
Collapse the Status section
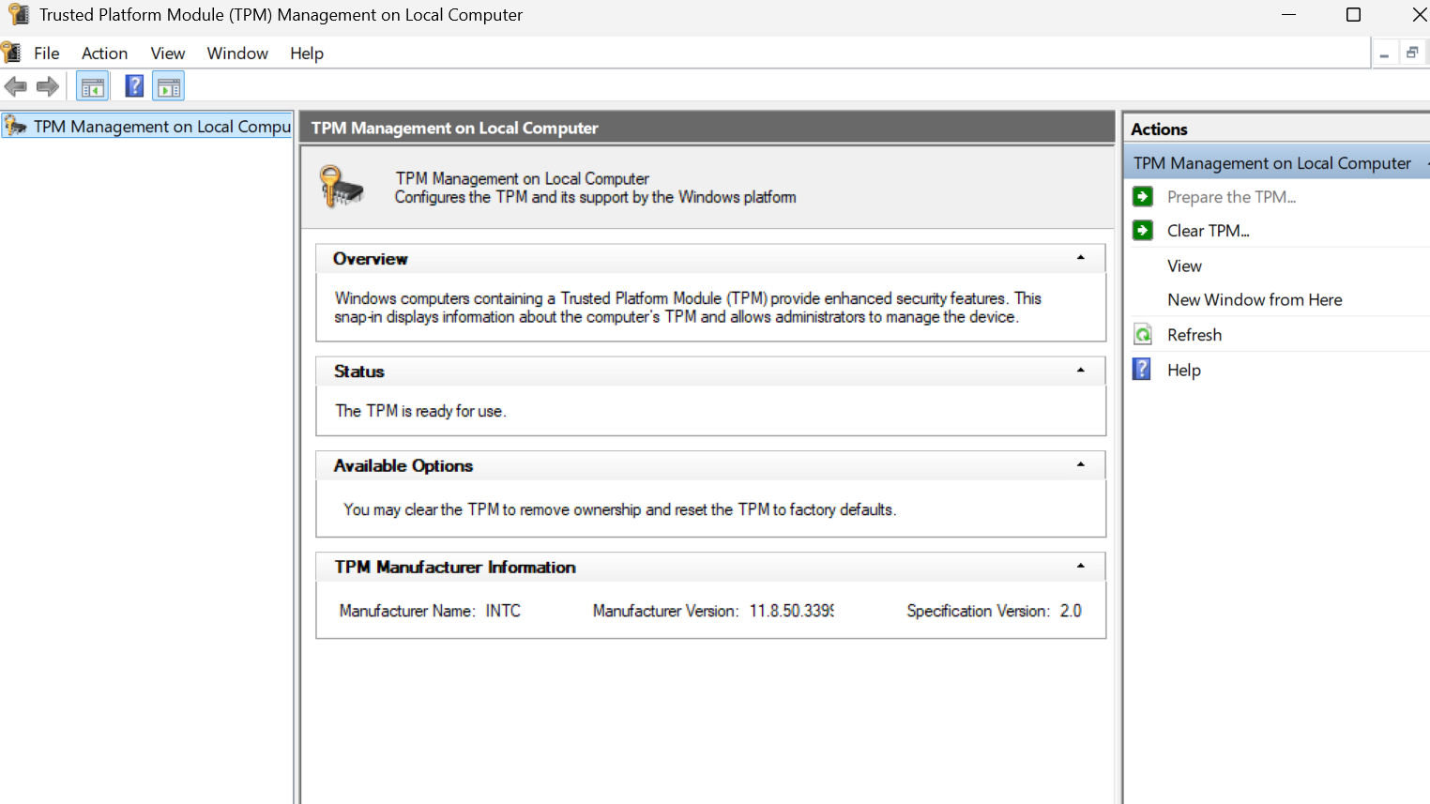[x=1081, y=371]
